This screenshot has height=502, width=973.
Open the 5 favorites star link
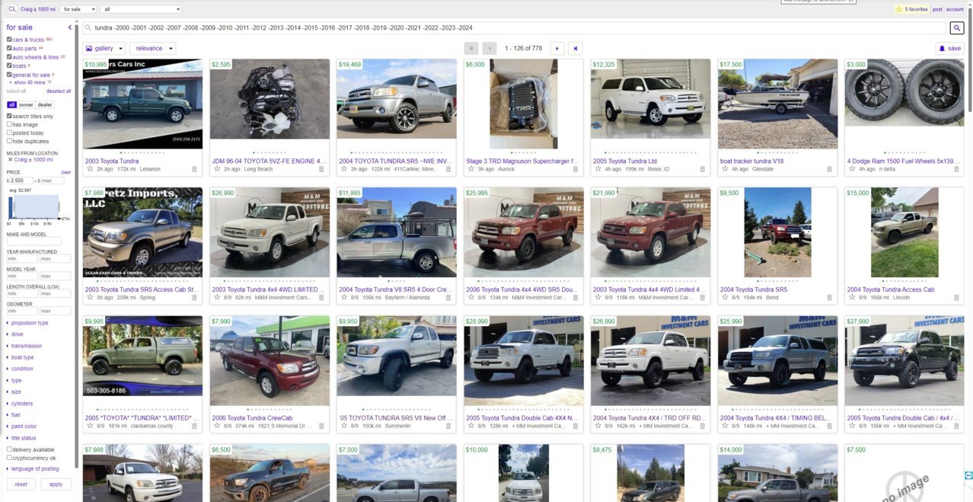(x=912, y=9)
